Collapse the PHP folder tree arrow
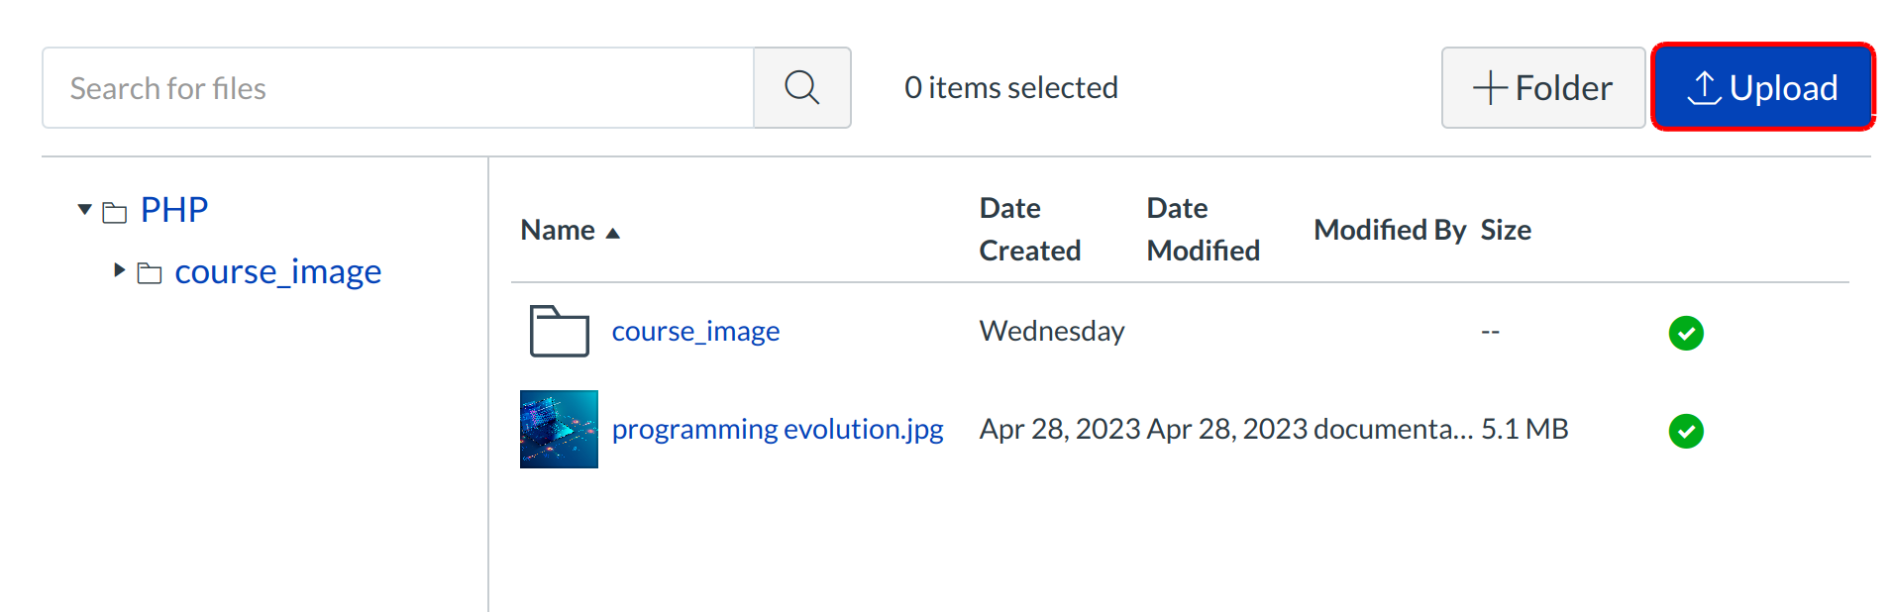Viewport: 1892px width, 612px height. tap(85, 210)
